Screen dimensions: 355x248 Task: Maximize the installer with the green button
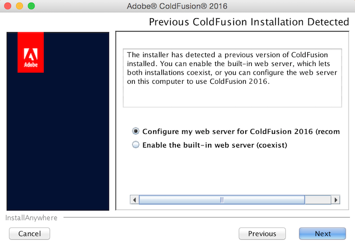[31, 6]
